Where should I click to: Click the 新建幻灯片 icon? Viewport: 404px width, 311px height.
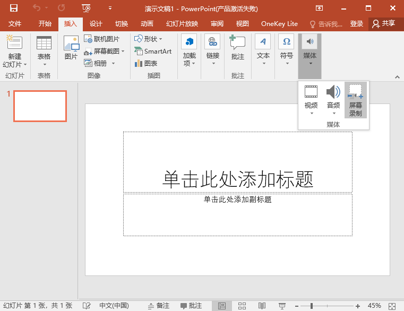(14, 42)
